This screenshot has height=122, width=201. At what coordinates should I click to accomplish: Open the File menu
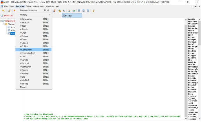[x=6, y=6]
